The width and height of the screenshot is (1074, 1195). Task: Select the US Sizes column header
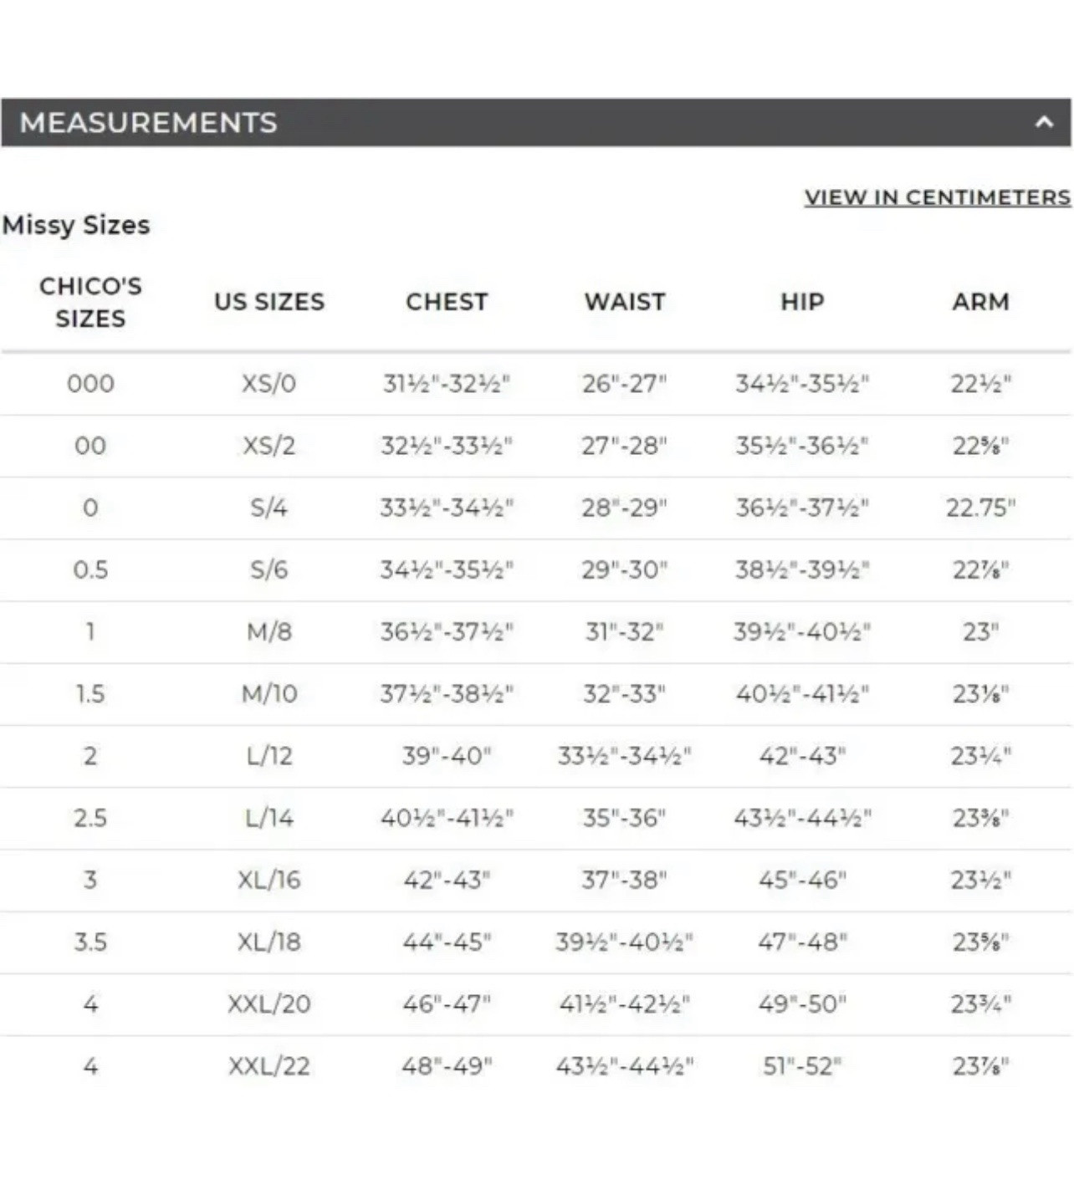pyautogui.click(x=269, y=302)
